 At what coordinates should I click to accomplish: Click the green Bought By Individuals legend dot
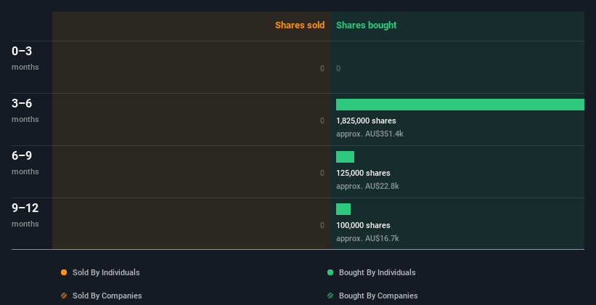pos(330,272)
